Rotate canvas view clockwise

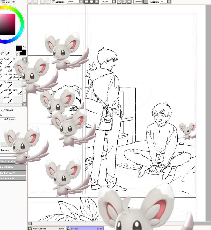point(124,2)
